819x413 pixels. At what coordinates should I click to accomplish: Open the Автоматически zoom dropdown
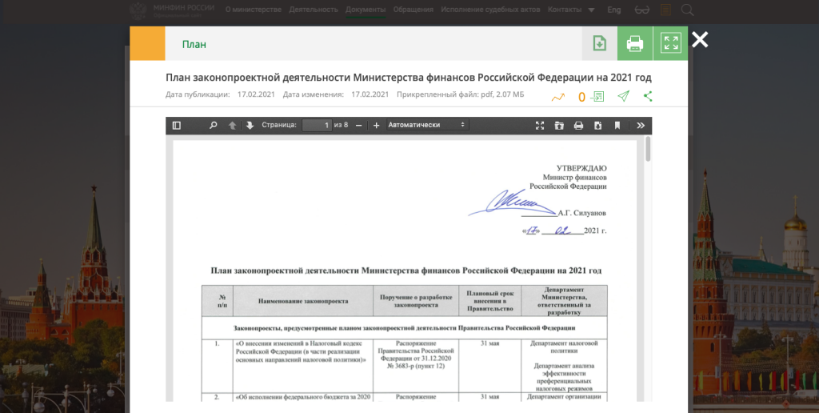pos(427,125)
